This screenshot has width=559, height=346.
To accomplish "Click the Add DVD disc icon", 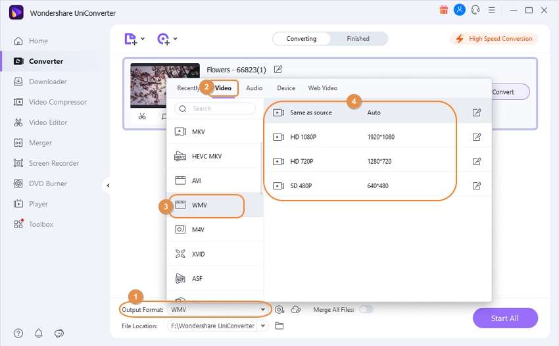I will pos(163,39).
